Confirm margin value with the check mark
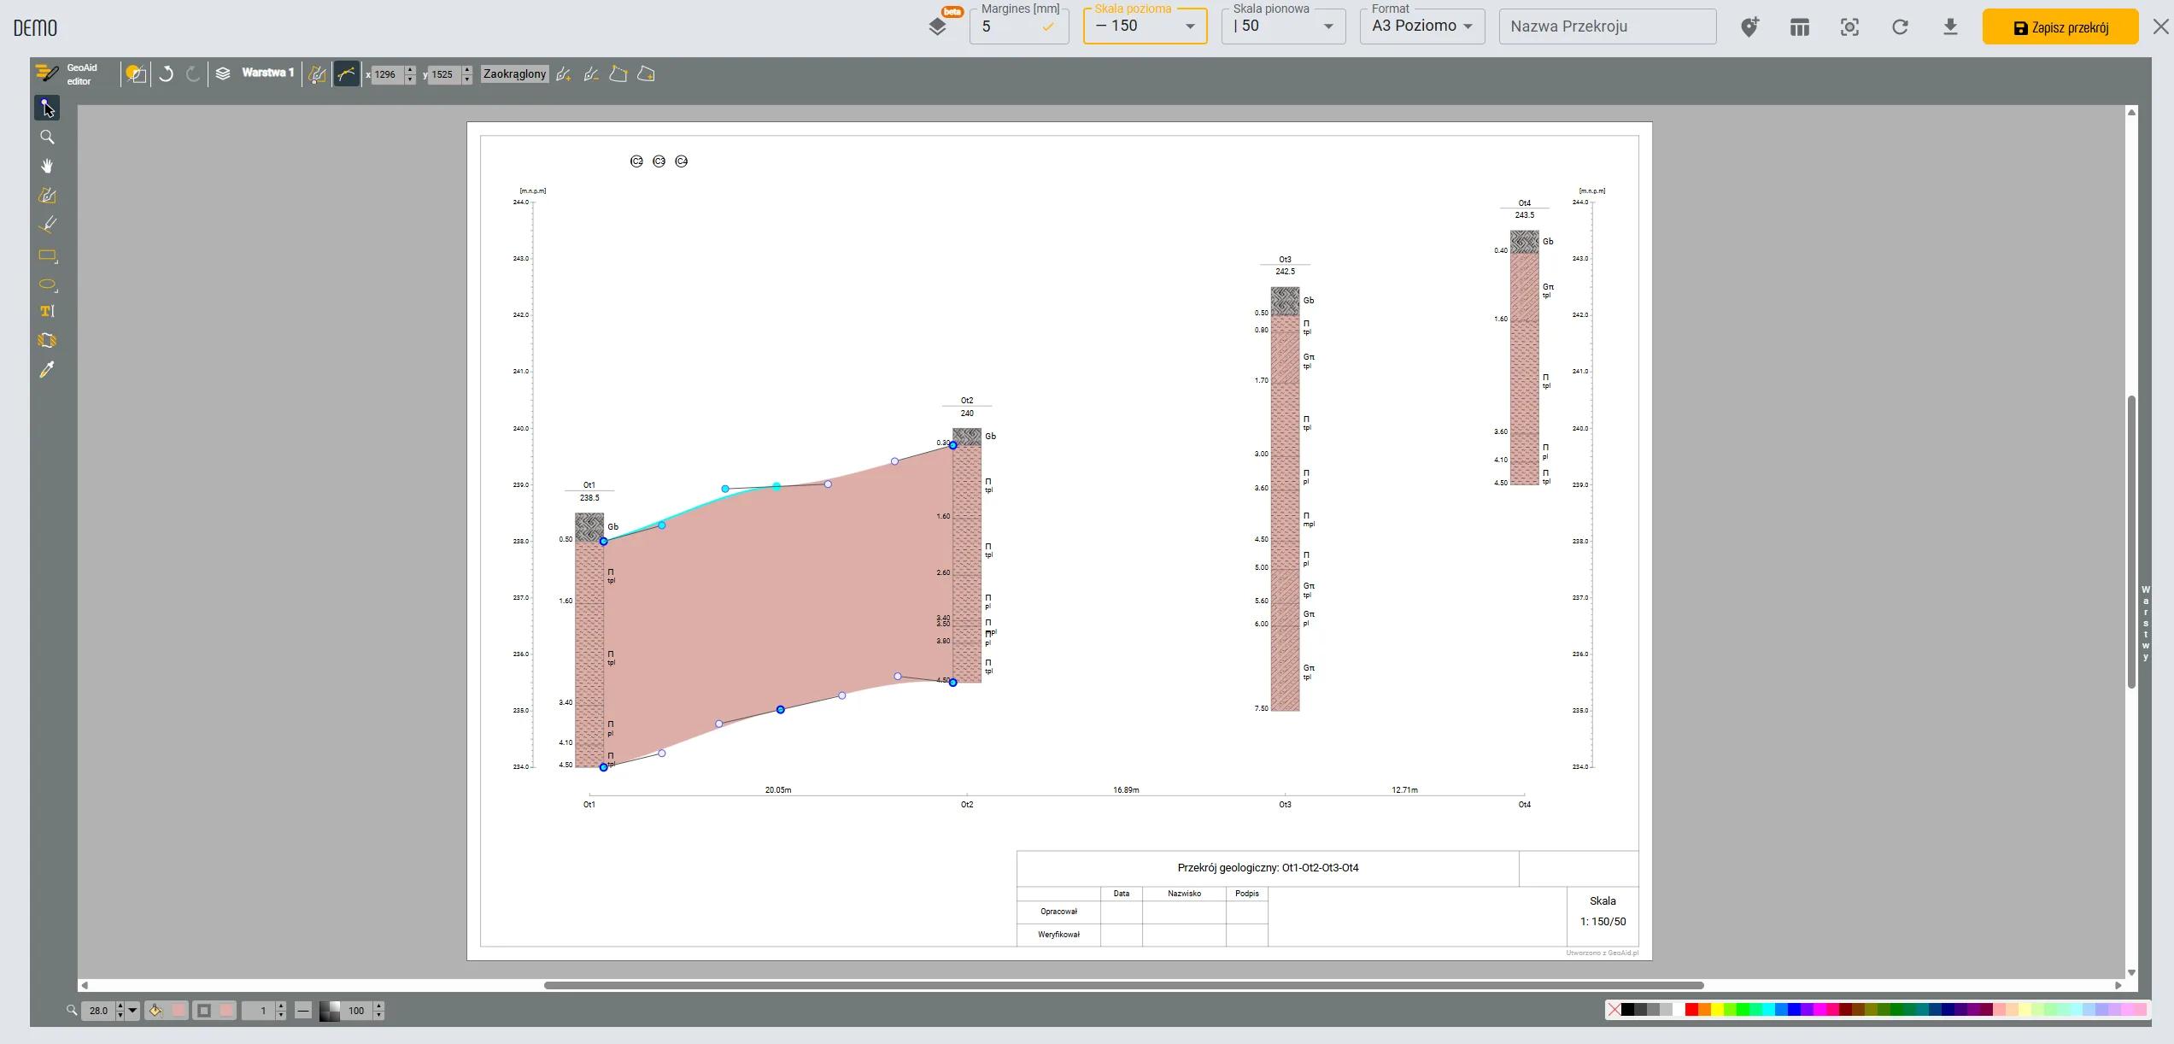Viewport: 2174px width, 1044px height. (1048, 26)
